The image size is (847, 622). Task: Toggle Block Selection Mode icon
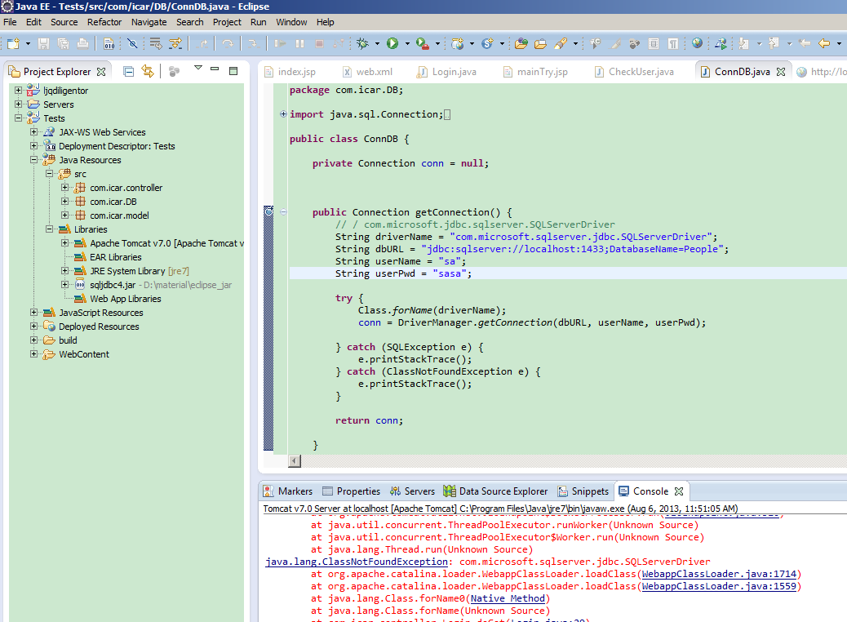654,44
